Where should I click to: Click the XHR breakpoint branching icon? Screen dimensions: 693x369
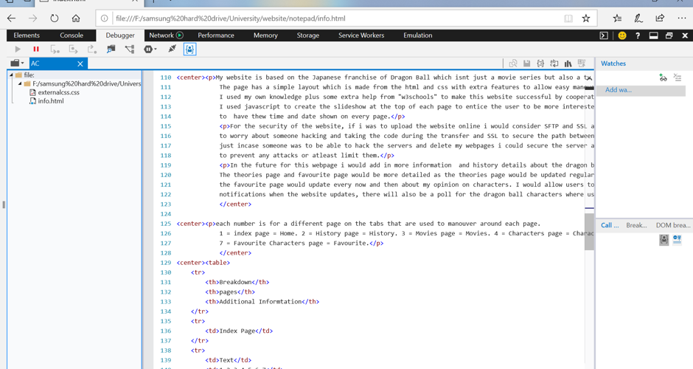point(130,49)
